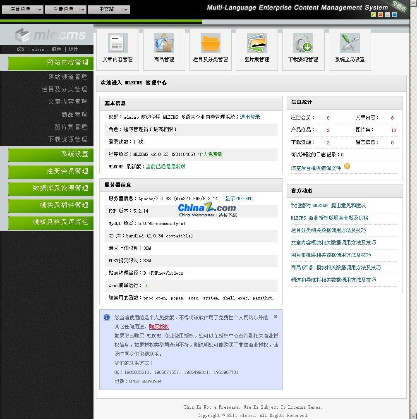Open MLECMS 商业授权版服务套餐及价格 link
Screen dimensions: 417x419
330,218
